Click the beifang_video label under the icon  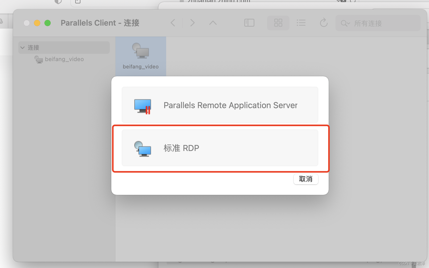click(141, 67)
